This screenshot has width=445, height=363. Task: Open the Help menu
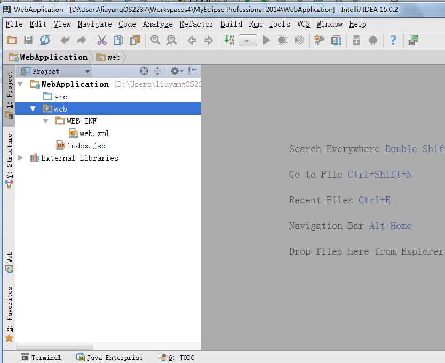point(357,24)
